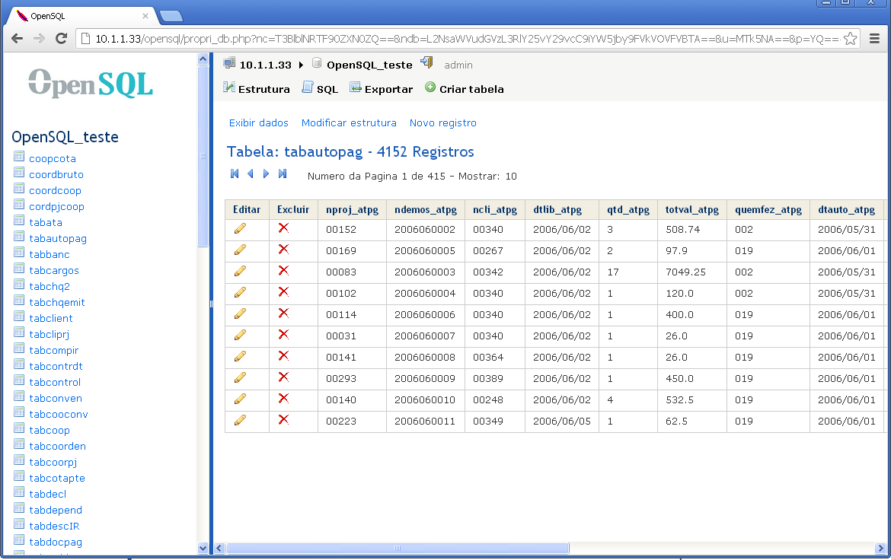This screenshot has width=891, height=560.
Task: Delete the record with nproj_atpg 00140
Action: (x=283, y=398)
